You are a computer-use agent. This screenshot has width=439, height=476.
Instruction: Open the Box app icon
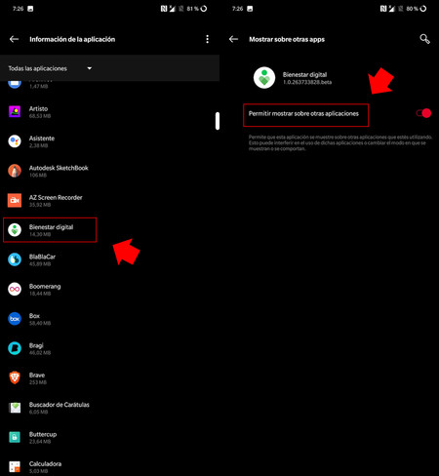tap(15, 319)
